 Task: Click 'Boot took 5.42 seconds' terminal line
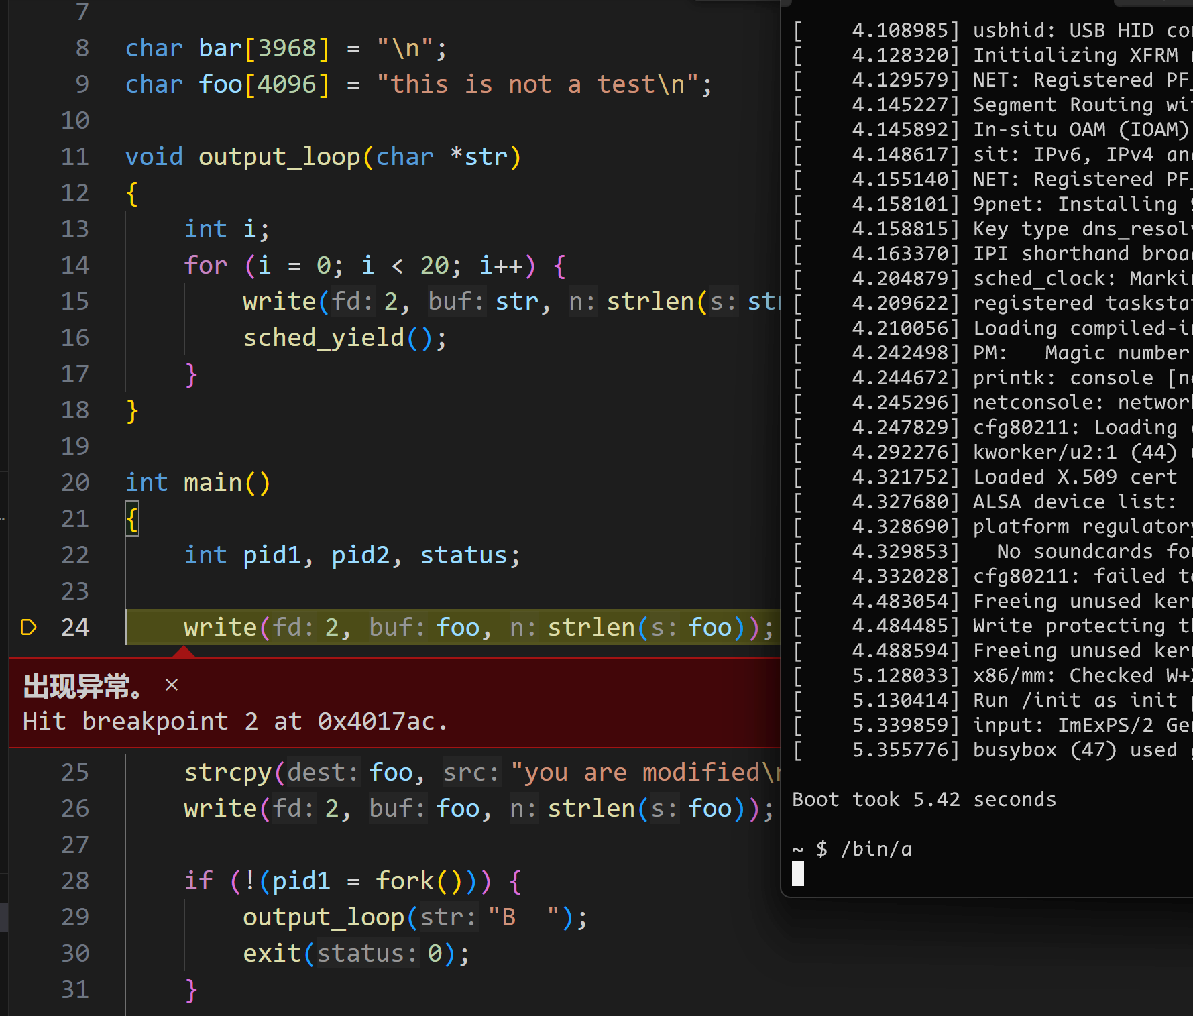coord(924,799)
